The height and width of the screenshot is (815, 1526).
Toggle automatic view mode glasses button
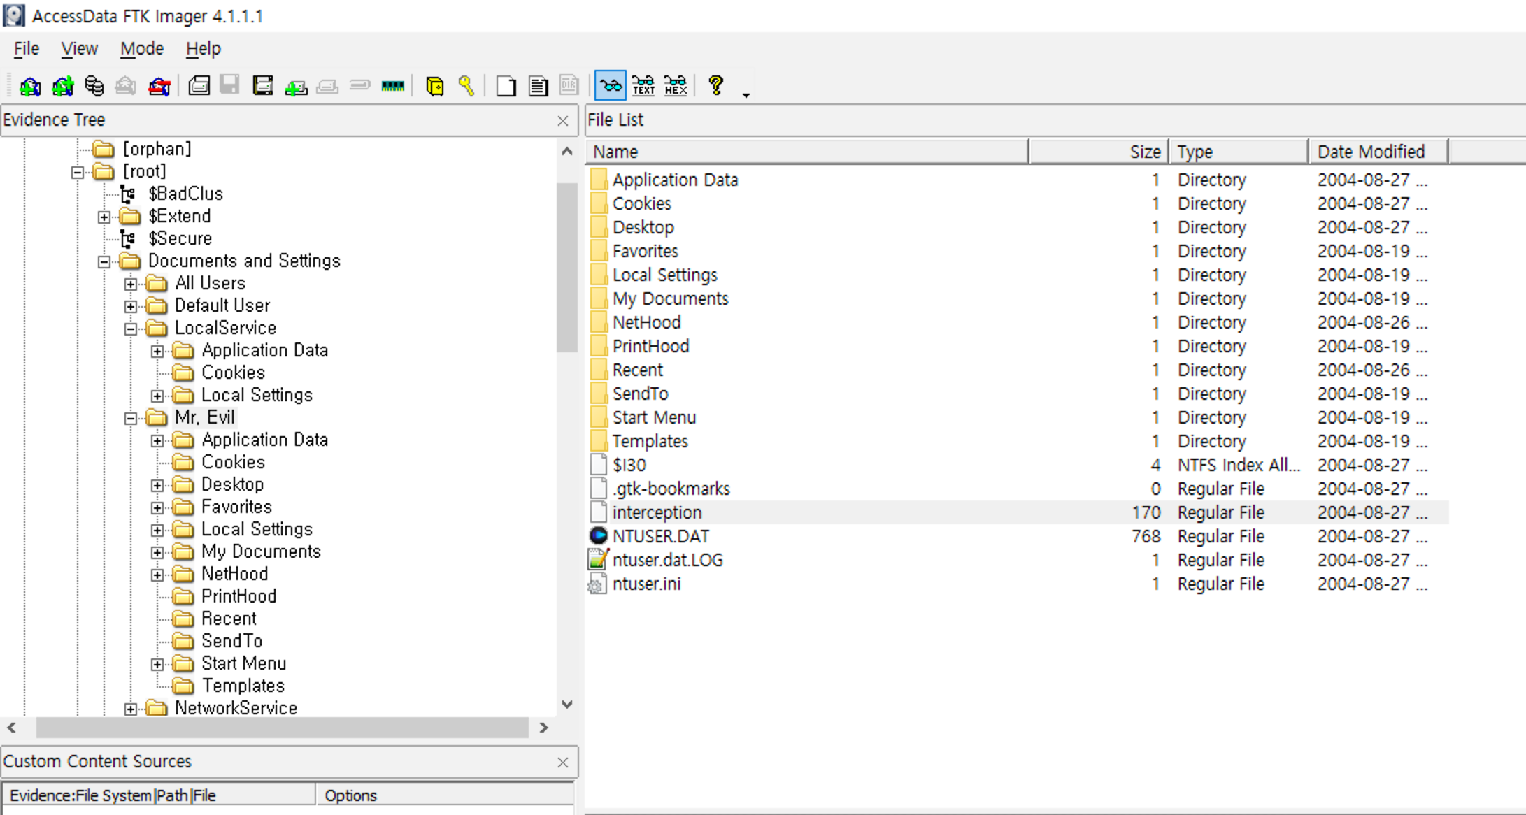[610, 86]
